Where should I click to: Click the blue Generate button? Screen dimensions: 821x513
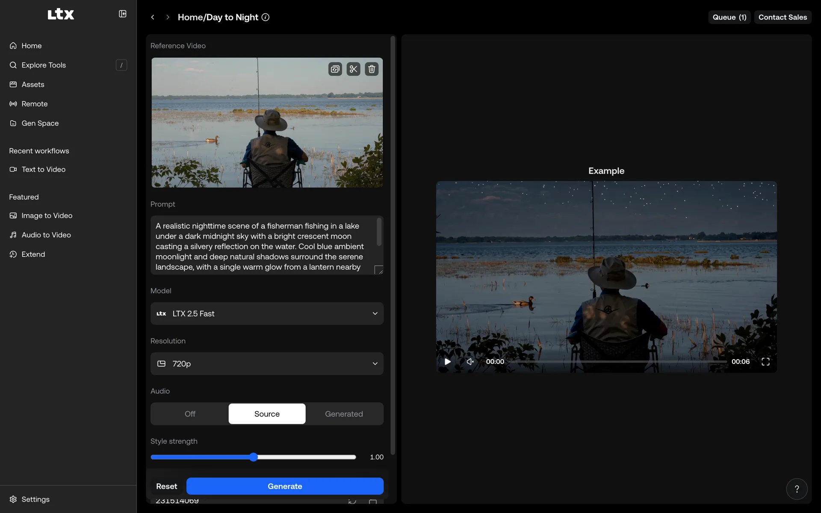coord(285,486)
